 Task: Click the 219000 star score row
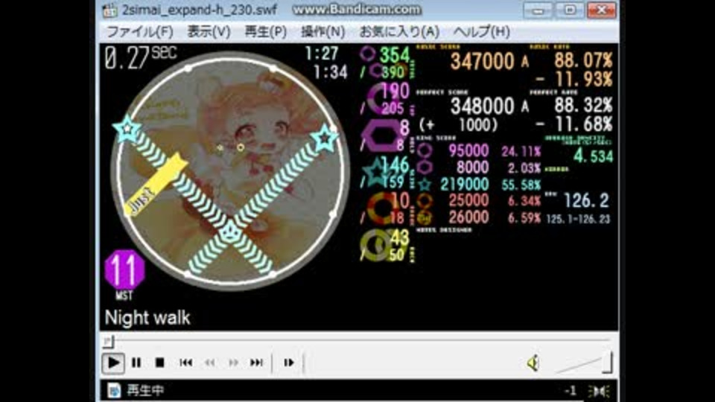point(479,184)
